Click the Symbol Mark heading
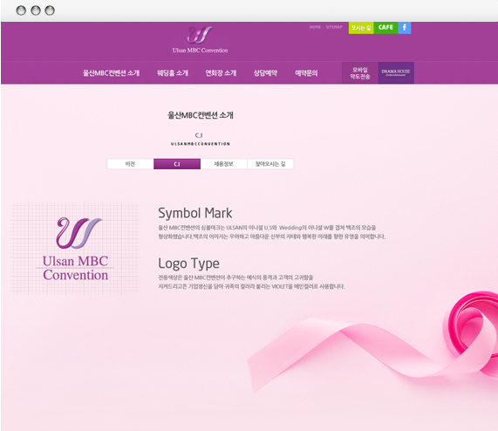The image size is (498, 431). coord(195,213)
